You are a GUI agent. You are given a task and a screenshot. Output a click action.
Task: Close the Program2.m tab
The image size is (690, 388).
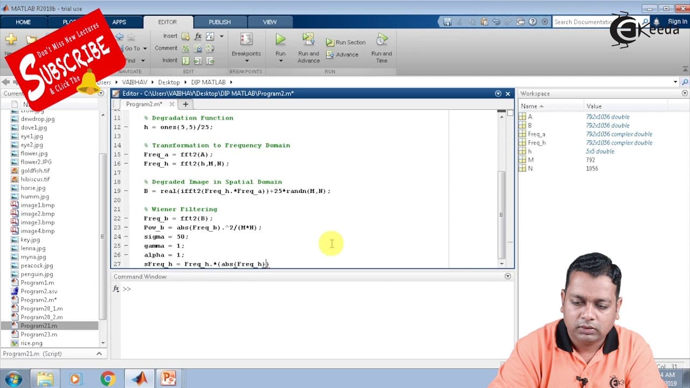[x=172, y=105]
